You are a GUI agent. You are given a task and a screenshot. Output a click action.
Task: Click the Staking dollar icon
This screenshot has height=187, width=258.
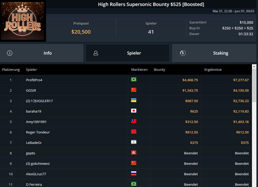(x=183, y=53)
